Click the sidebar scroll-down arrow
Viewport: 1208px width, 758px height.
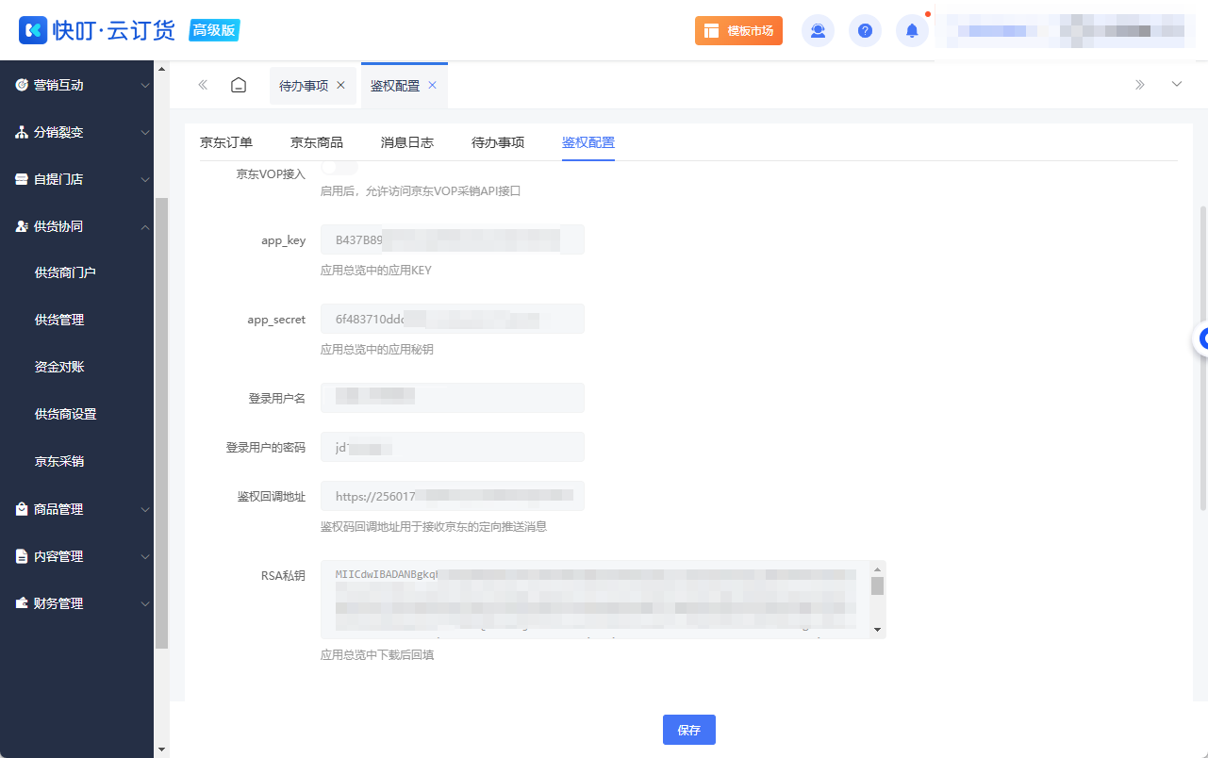(x=161, y=750)
